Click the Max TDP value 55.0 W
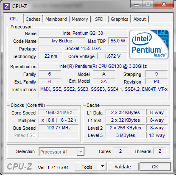Screen dimensions: 176x176 coord(118,41)
